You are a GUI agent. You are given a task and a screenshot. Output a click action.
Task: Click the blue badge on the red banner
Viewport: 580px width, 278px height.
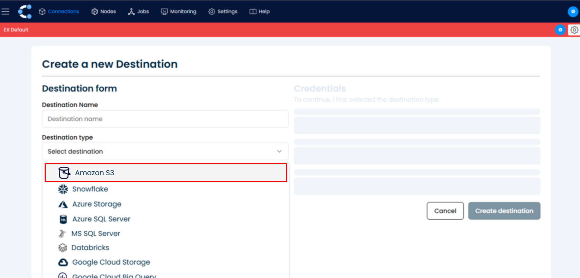[x=560, y=30]
